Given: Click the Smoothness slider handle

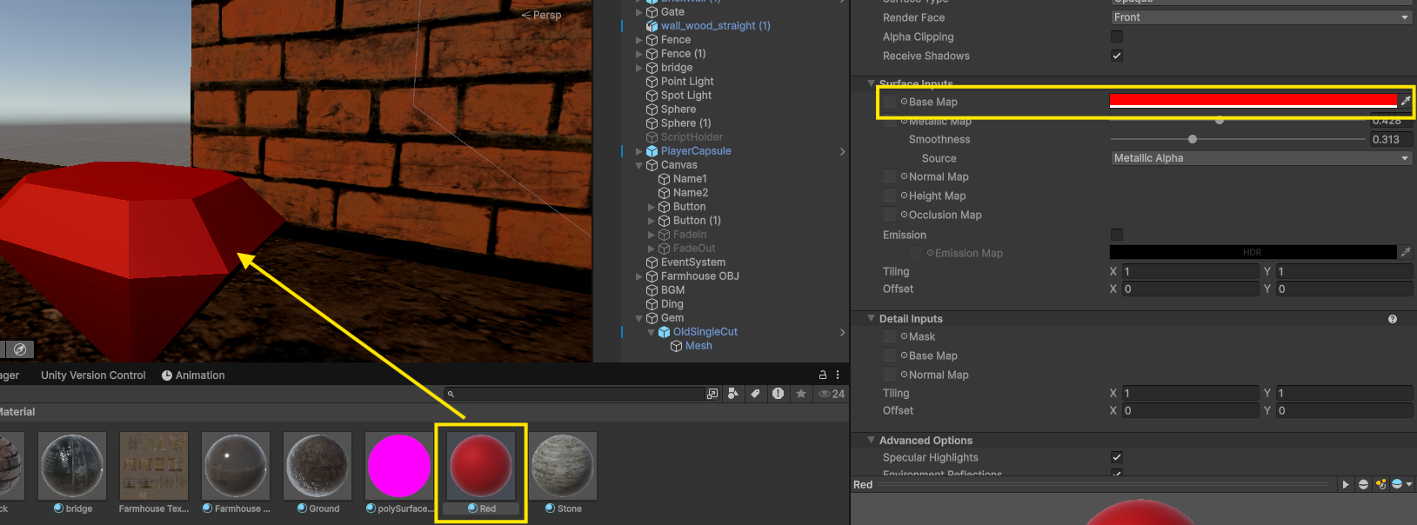Looking at the screenshot, I should pyautogui.click(x=1193, y=139).
